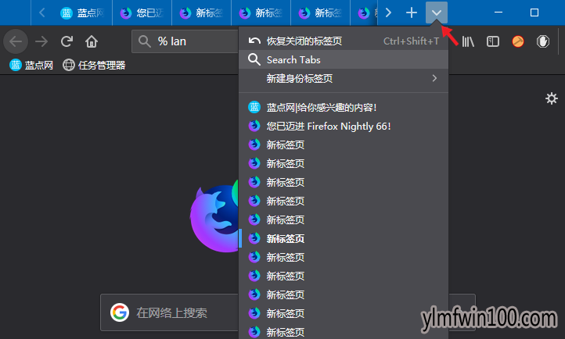The height and width of the screenshot is (339, 565).
Task: Maximize the Firefox window
Action: pyautogui.click(x=534, y=13)
